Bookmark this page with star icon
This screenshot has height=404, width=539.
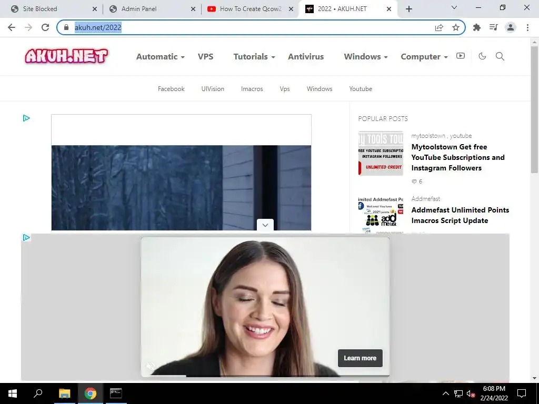point(456,27)
